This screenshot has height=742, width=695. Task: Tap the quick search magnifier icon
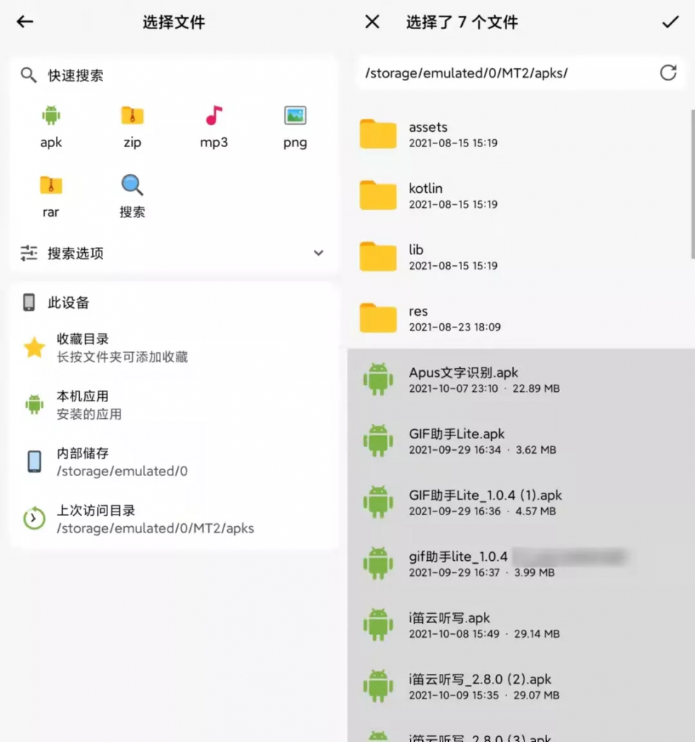click(x=28, y=75)
